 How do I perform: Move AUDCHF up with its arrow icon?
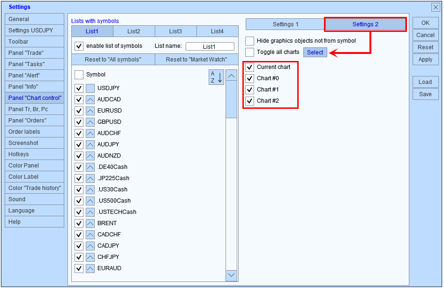point(90,133)
